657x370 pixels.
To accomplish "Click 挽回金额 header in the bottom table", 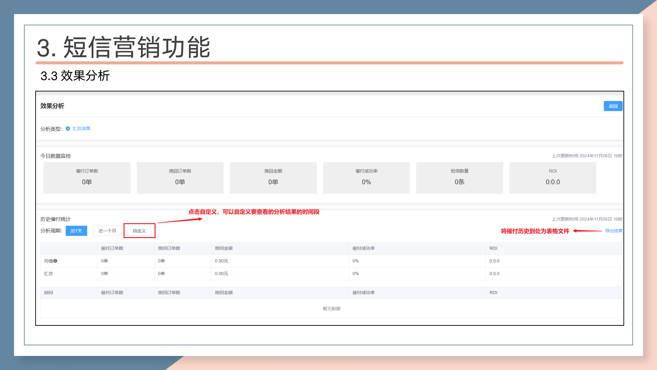I will pyautogui.click(x=224, y=293).
